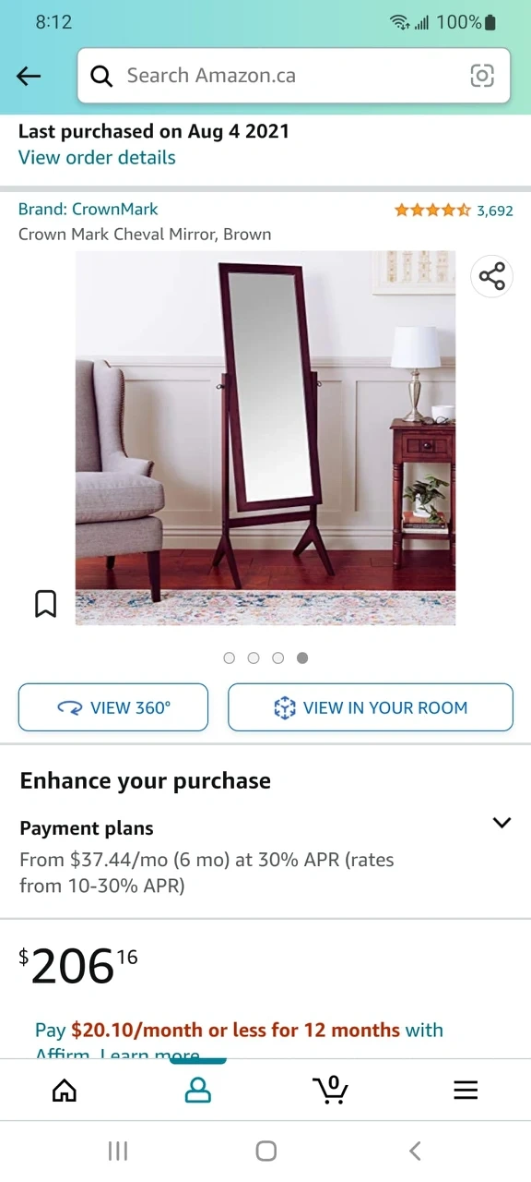The height and width of the screenshot is (1182, 531).
Task: Go to Amazon home icon
Action: pos(65,1091)
